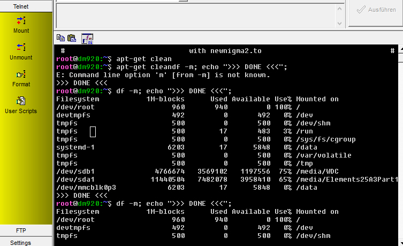Click the Ausführen button
The image size is (403, 246).
click(x=376, y=10)
